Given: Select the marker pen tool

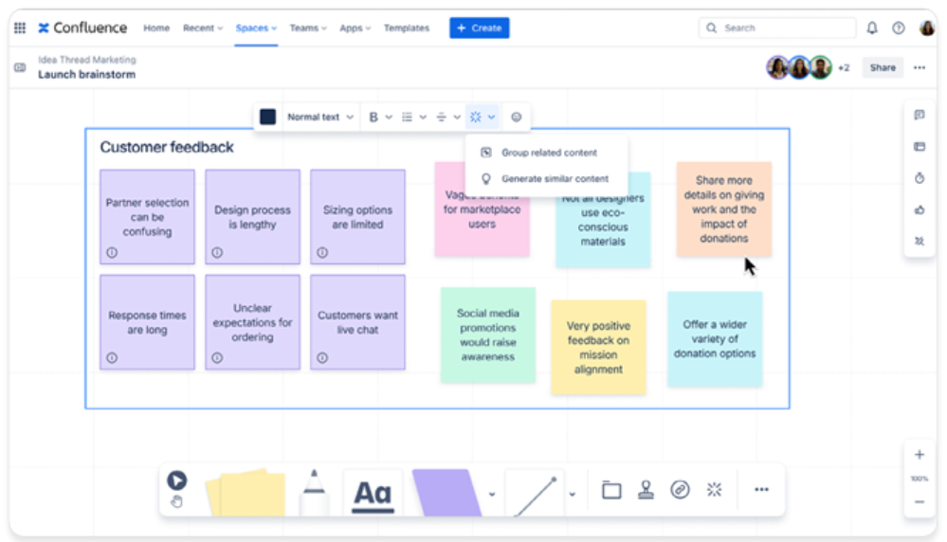Looking at the screenshot, I should tap(314, 492).
